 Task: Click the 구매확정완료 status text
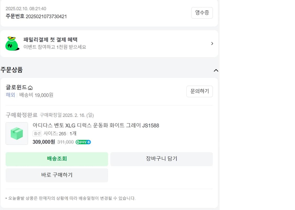[22, 115]
